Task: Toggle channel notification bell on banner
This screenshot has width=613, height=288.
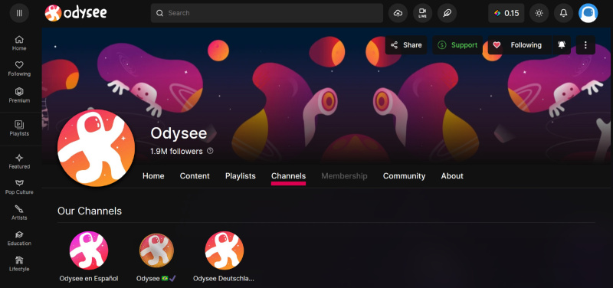Action: pyautogui.click(x=562, y=45)
